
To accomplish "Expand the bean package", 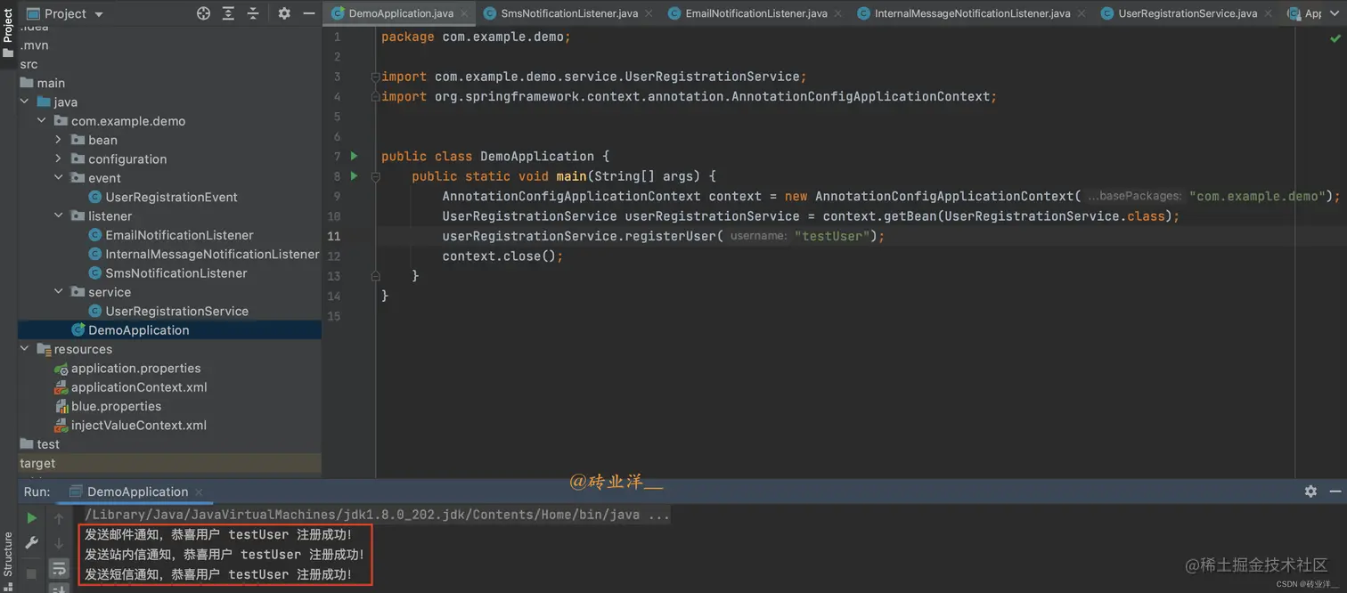I will point(59,140).
